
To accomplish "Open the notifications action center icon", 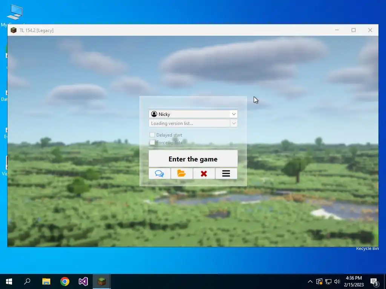I will (374, 281).
